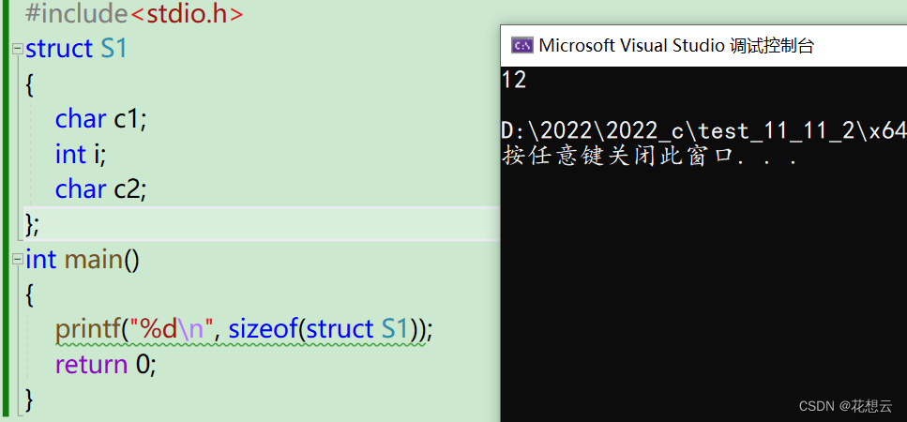Click the printf function call
The width and height of the screenshot is (907, 422).
(88, 329)
